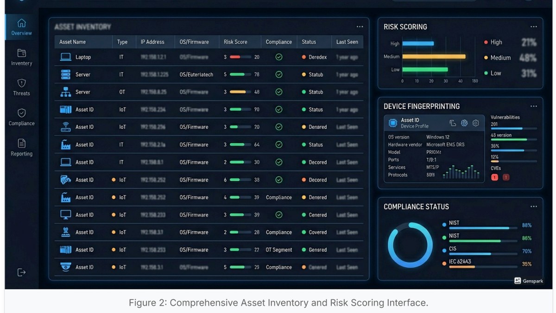Open the Threats shield icon in sidebar
Image resolution: width=556 pixels, height=313 pixels.
pos(21,83)
